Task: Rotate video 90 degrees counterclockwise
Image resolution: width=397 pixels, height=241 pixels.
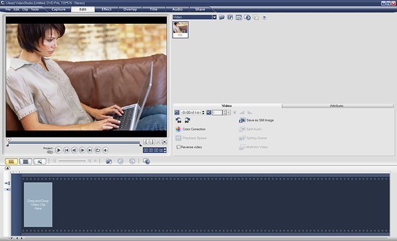Action: [x=179, y=120]
